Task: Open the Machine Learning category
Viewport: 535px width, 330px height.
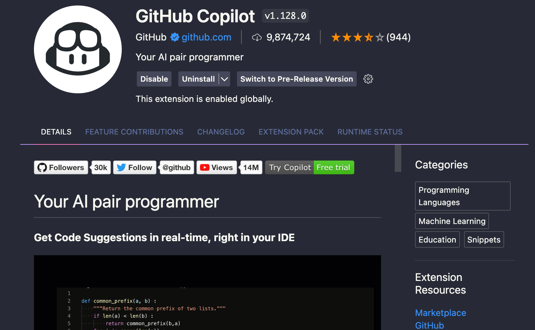Action: coord(452,221)
